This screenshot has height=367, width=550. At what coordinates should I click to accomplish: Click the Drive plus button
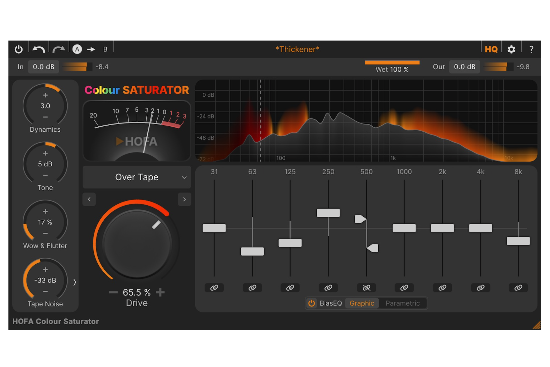(160, 292)
